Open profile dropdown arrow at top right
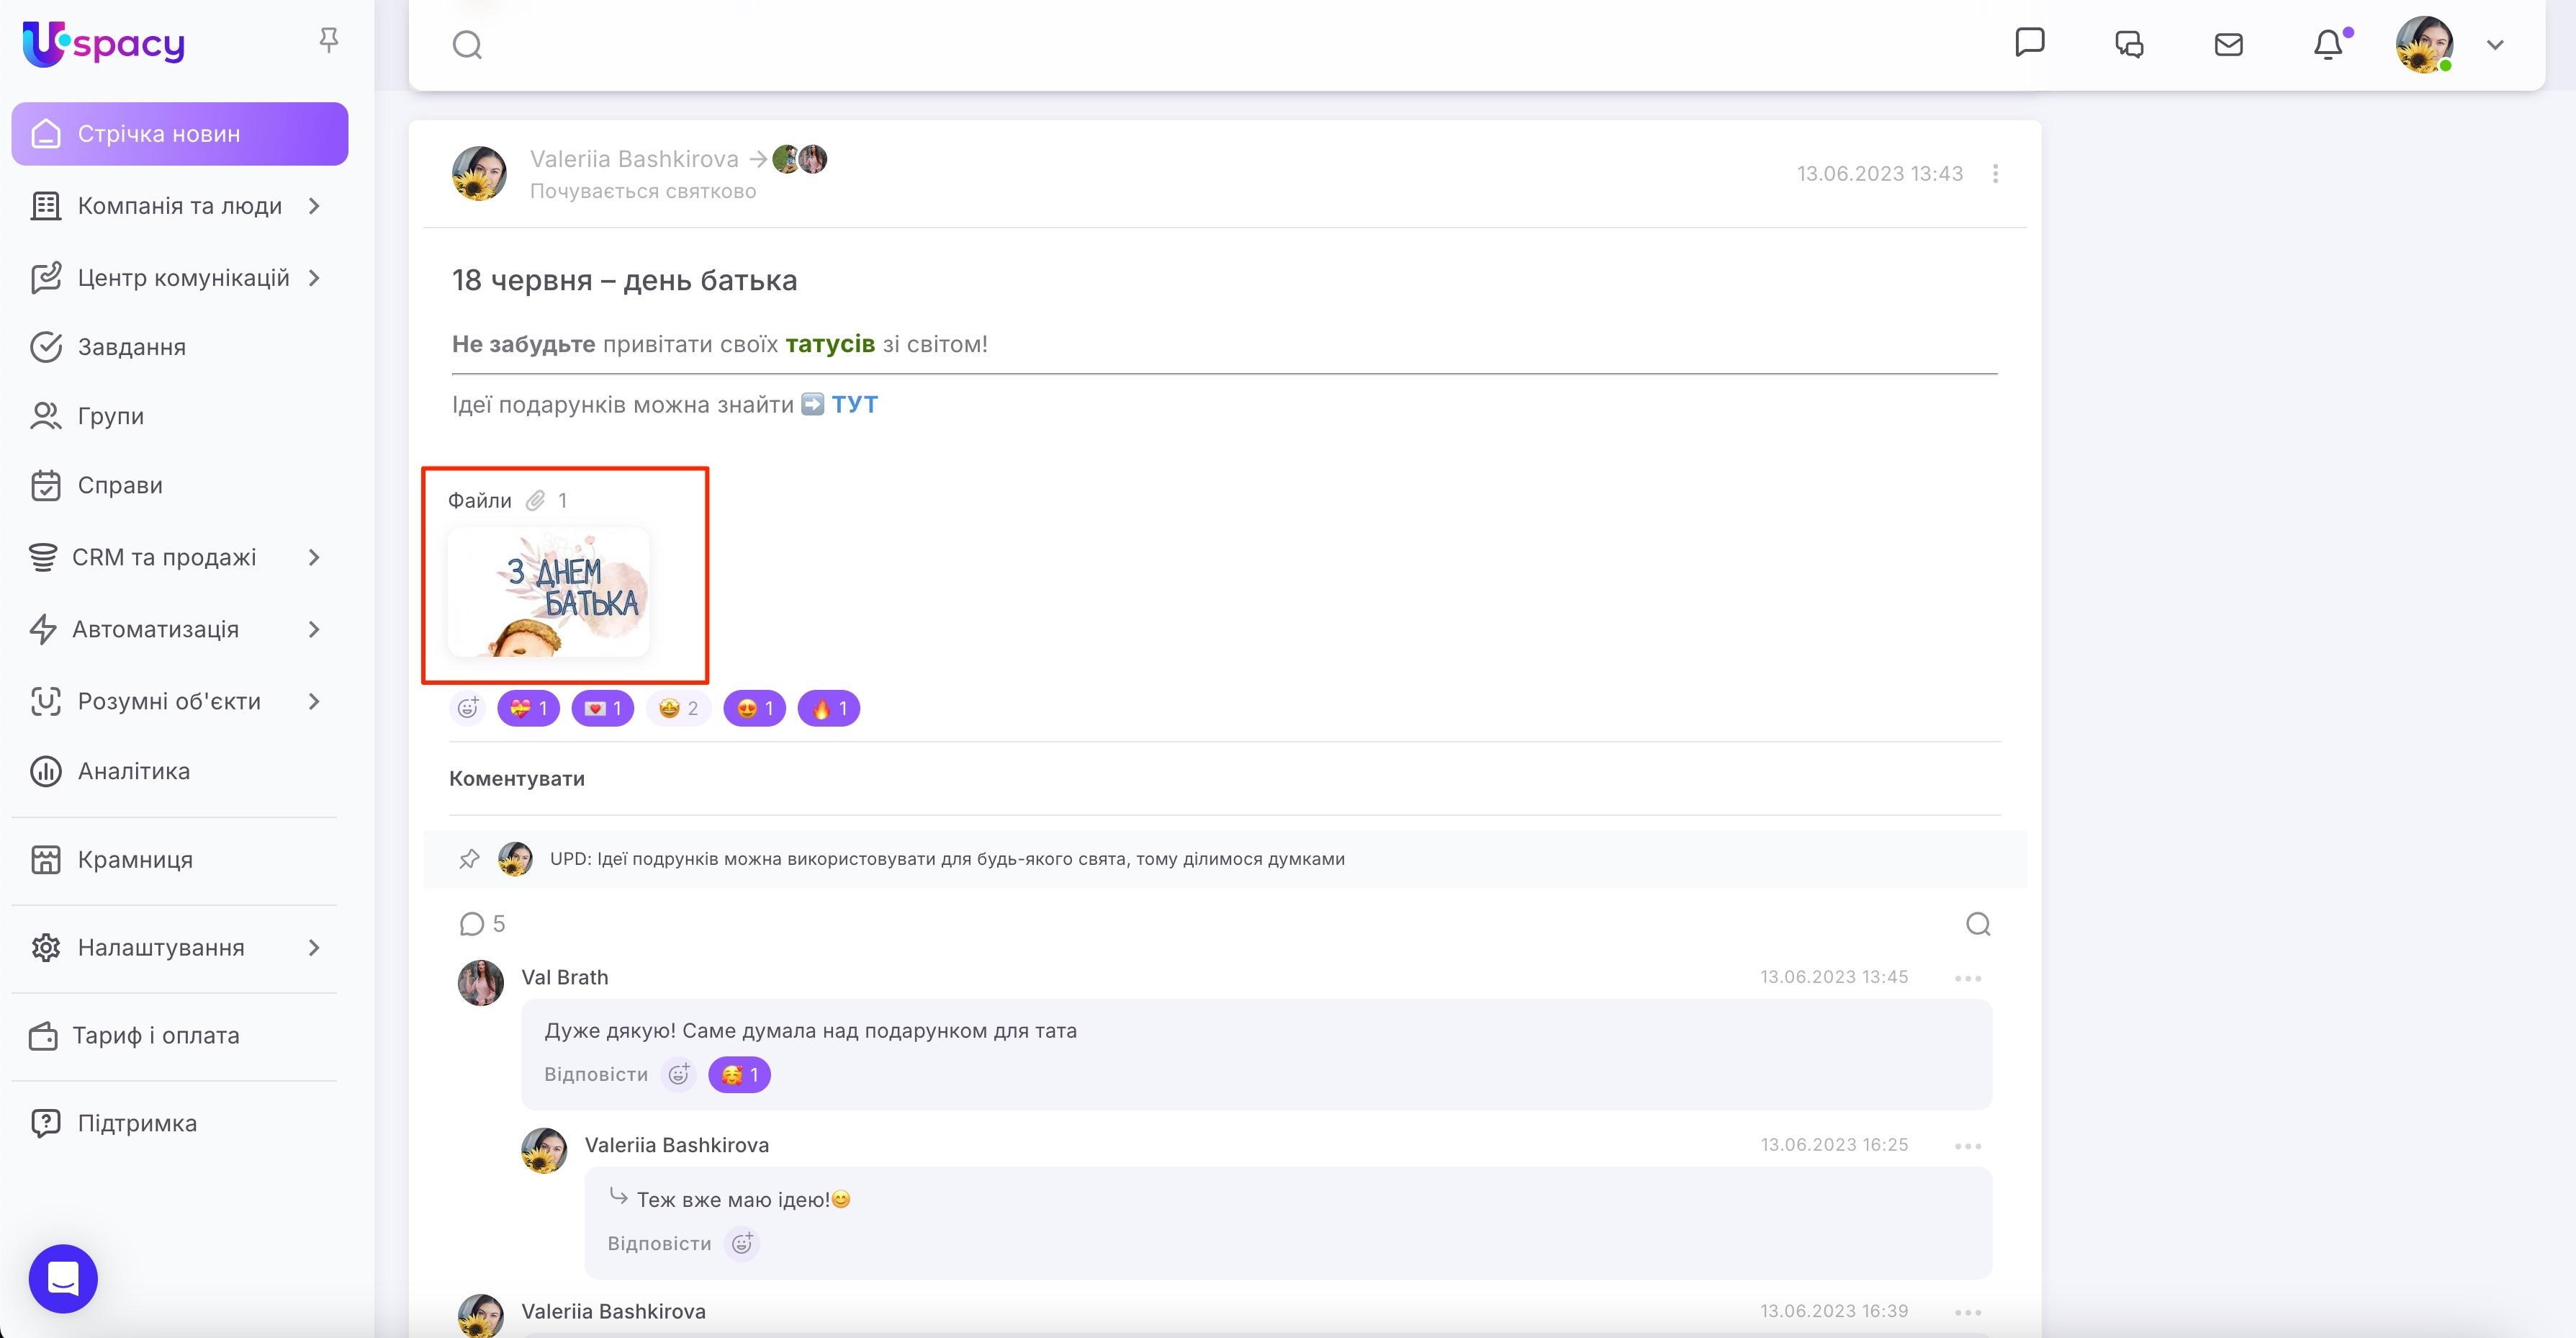Image resolution: width=2576 pixels, height=1338 pixels. pyautogui.click(x=2495, y=45)
